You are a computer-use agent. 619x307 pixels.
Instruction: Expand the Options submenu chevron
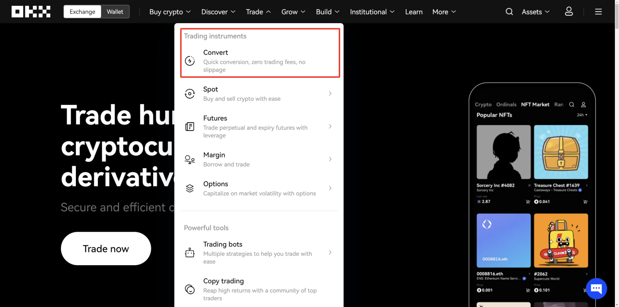pyautogui.click(x=330, y=188)
